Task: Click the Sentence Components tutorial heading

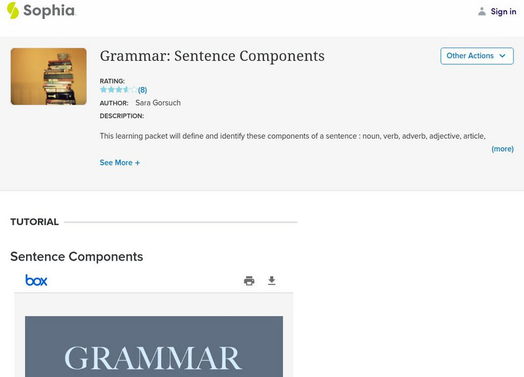Action: coord(77,257)
